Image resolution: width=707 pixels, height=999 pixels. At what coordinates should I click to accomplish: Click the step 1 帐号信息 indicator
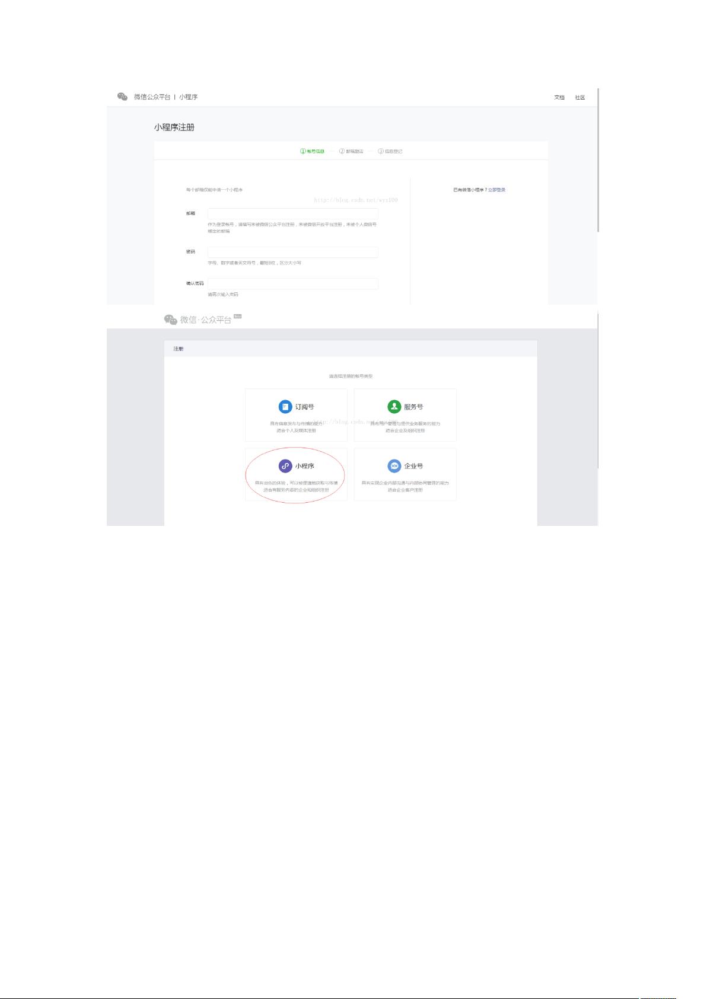pos(313,151)
